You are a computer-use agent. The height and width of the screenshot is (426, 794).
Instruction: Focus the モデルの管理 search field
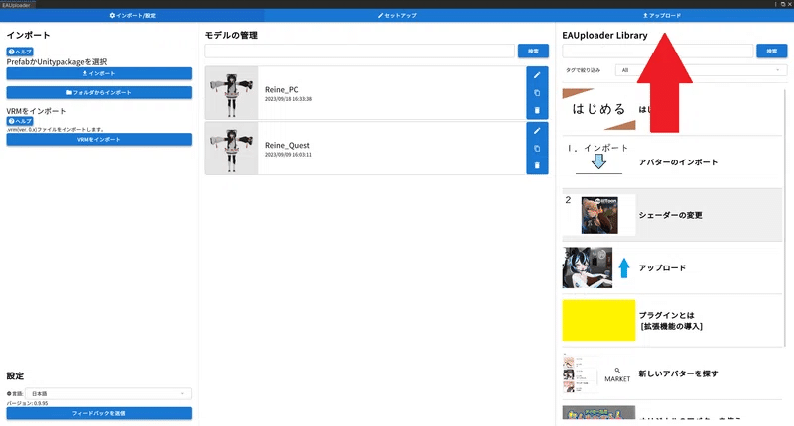tap(359, 52)
